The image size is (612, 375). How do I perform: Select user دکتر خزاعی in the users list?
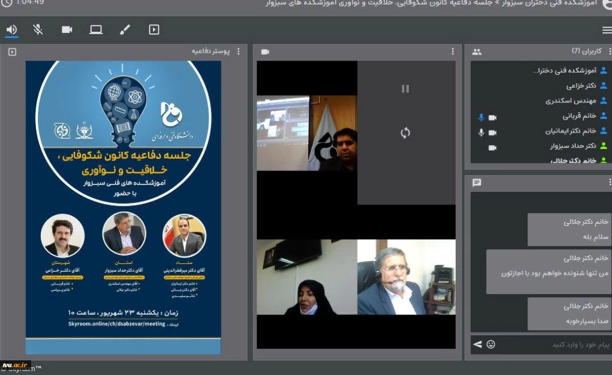[x=581, y=86]
